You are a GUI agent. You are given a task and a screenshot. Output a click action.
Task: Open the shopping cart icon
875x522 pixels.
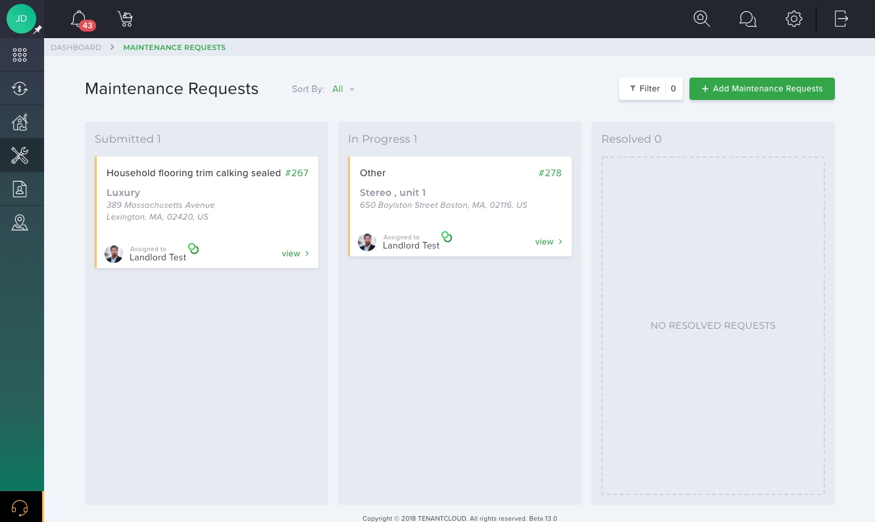tap(125, 19)
